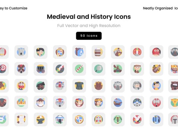
Task: Click the crossbow icon
Action: coord(118,119)
